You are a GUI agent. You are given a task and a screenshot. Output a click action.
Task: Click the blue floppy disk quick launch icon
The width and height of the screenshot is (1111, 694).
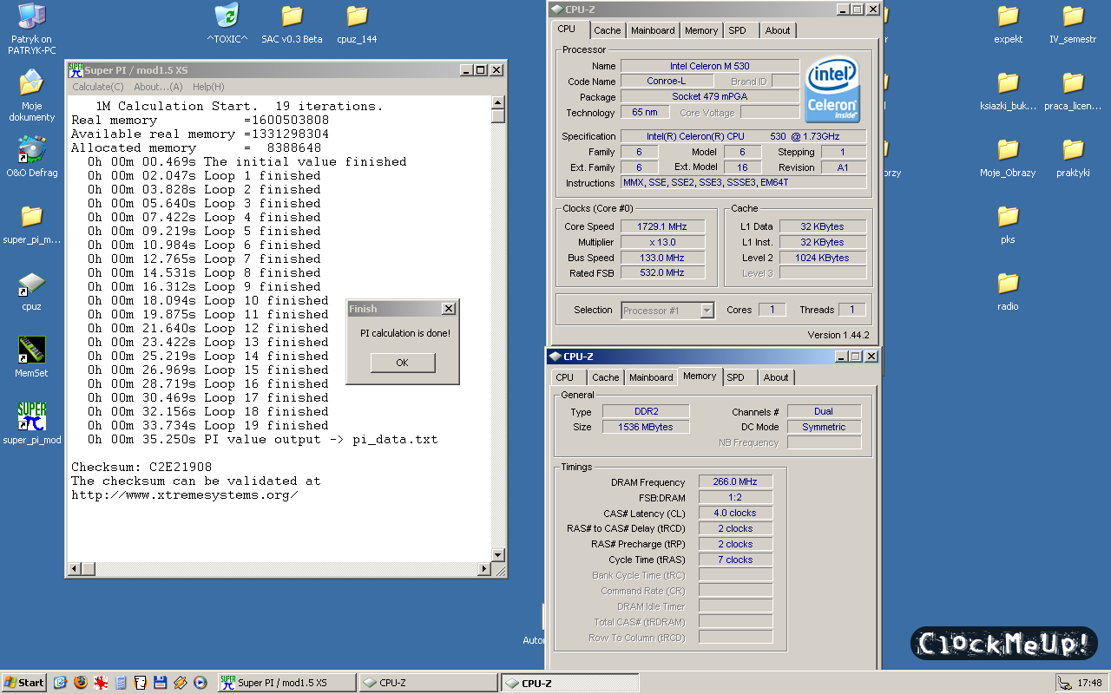[x=161, y=683]
